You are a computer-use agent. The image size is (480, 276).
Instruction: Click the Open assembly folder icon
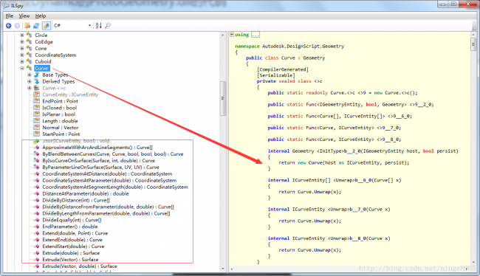click(27, 26)
